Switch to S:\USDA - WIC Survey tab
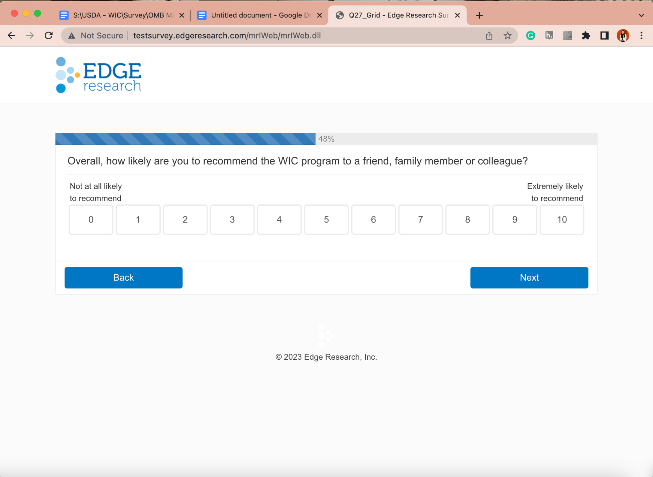 121,15
